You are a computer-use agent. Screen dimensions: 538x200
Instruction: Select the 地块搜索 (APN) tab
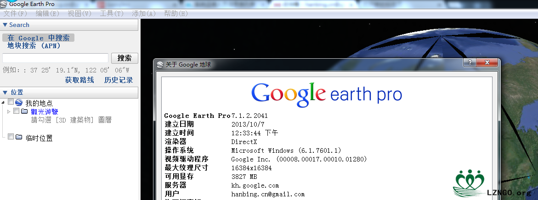click(34, 45)
